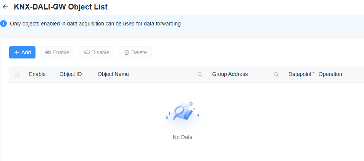
Task: Click the truncated Datapoint column header
Action: tap(301, 74)
